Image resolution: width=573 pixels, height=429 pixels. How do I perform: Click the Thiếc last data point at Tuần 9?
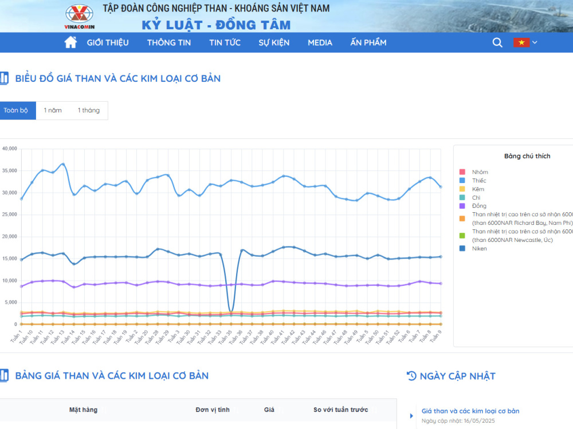pos(441,187)
